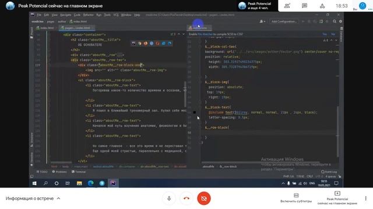Screen dimensions: 373x209
Task: Open the Meet three-dot more options
Action: (365, 199)
